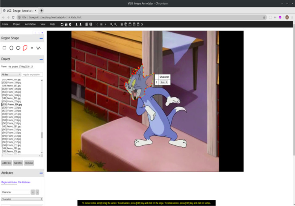Select Frame_210.jpg in file list

11,148
